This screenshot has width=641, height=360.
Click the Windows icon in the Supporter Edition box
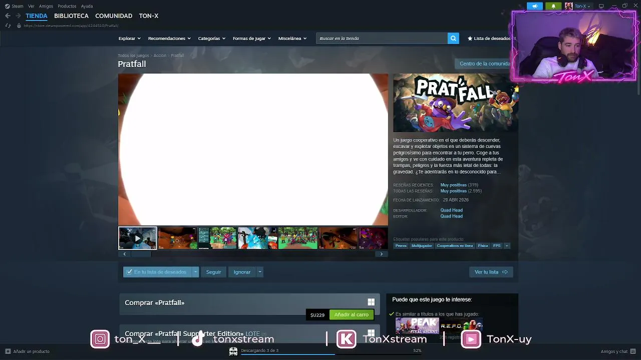point(371,333)
